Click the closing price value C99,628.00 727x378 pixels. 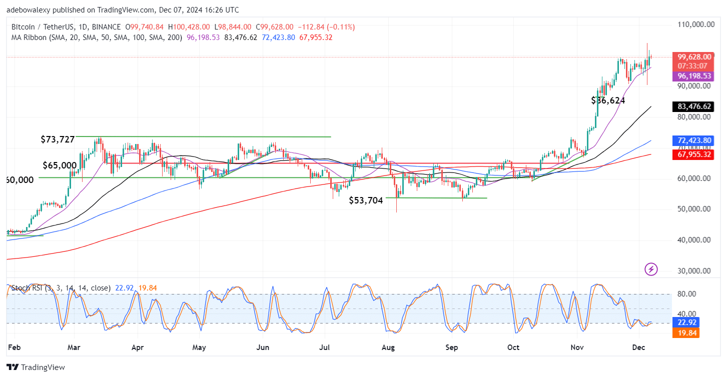coord(274,27)
